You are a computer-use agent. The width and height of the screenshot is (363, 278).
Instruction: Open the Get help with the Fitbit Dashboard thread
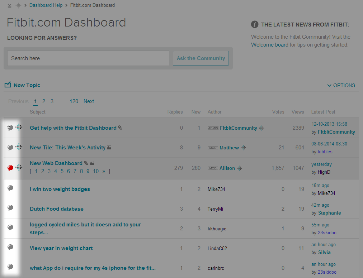[73, 128]
